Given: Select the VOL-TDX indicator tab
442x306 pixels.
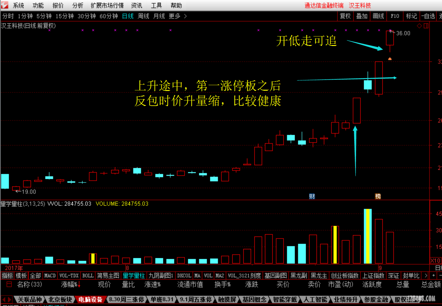Looking at the screenshot, I should tap(69, 276).
